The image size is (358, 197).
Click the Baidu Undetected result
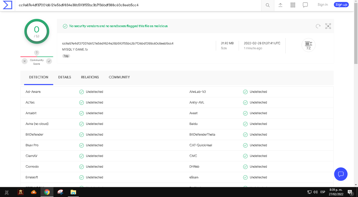pyautogui.click(x=258, y=124)
